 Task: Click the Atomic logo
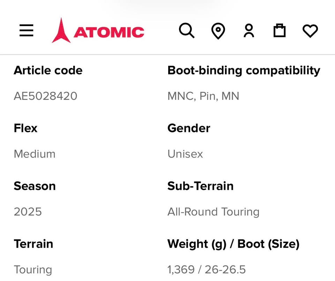click(98, 31)
